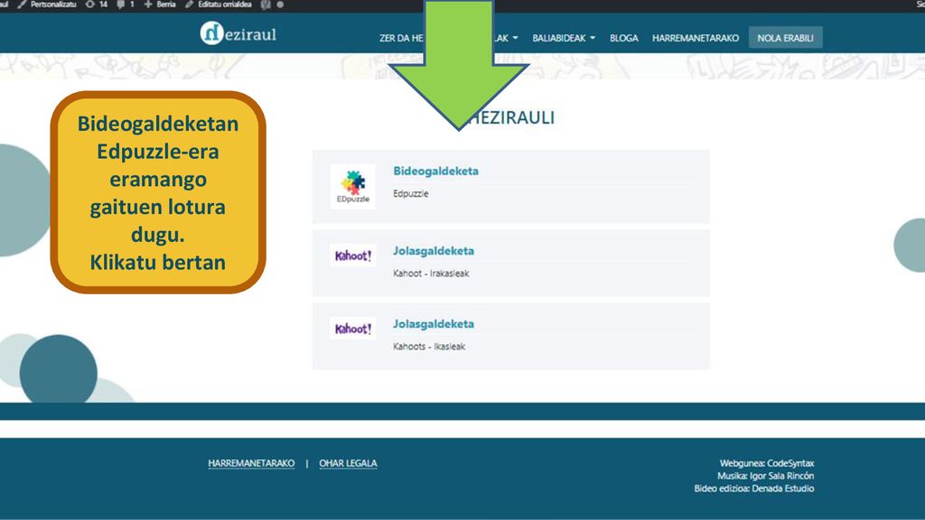Open the footer HARREMANETARAKO link

251,463
